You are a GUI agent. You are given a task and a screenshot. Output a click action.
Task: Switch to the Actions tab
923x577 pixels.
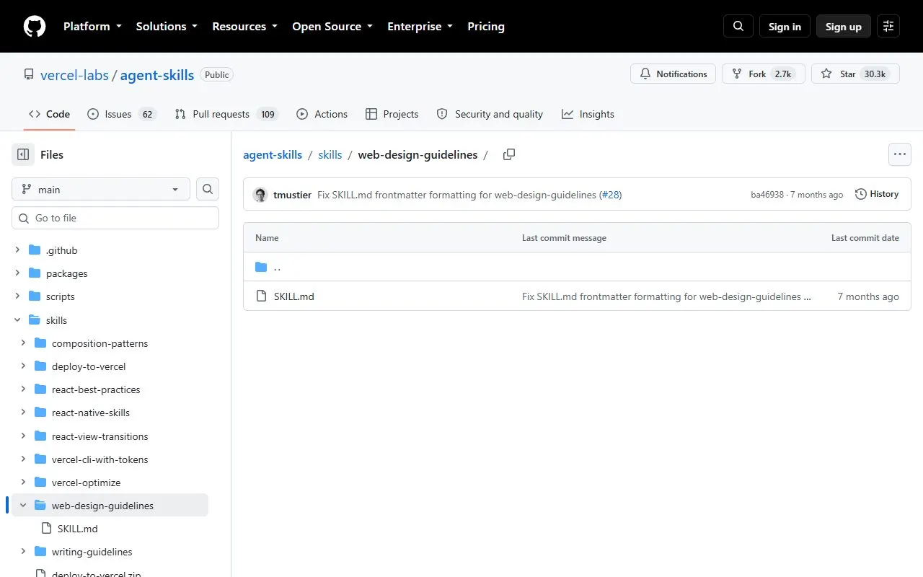[x=322, y=114]
